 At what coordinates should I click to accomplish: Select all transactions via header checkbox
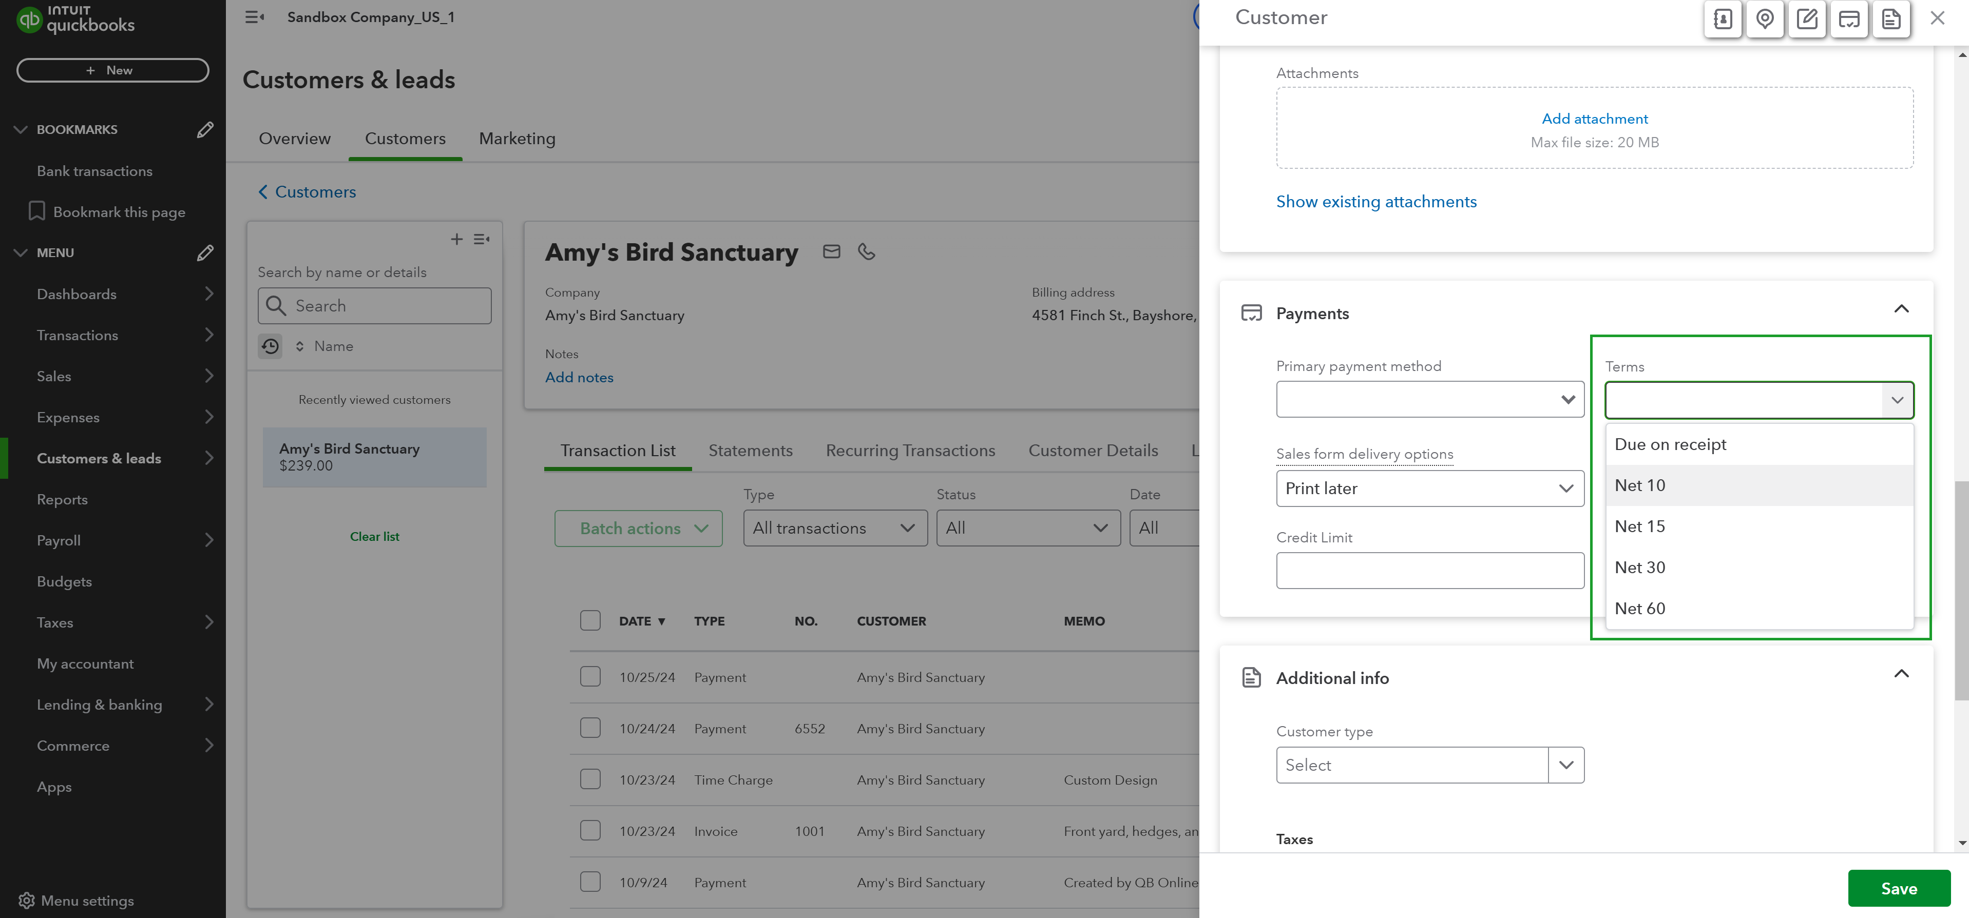tap(590, 620)
